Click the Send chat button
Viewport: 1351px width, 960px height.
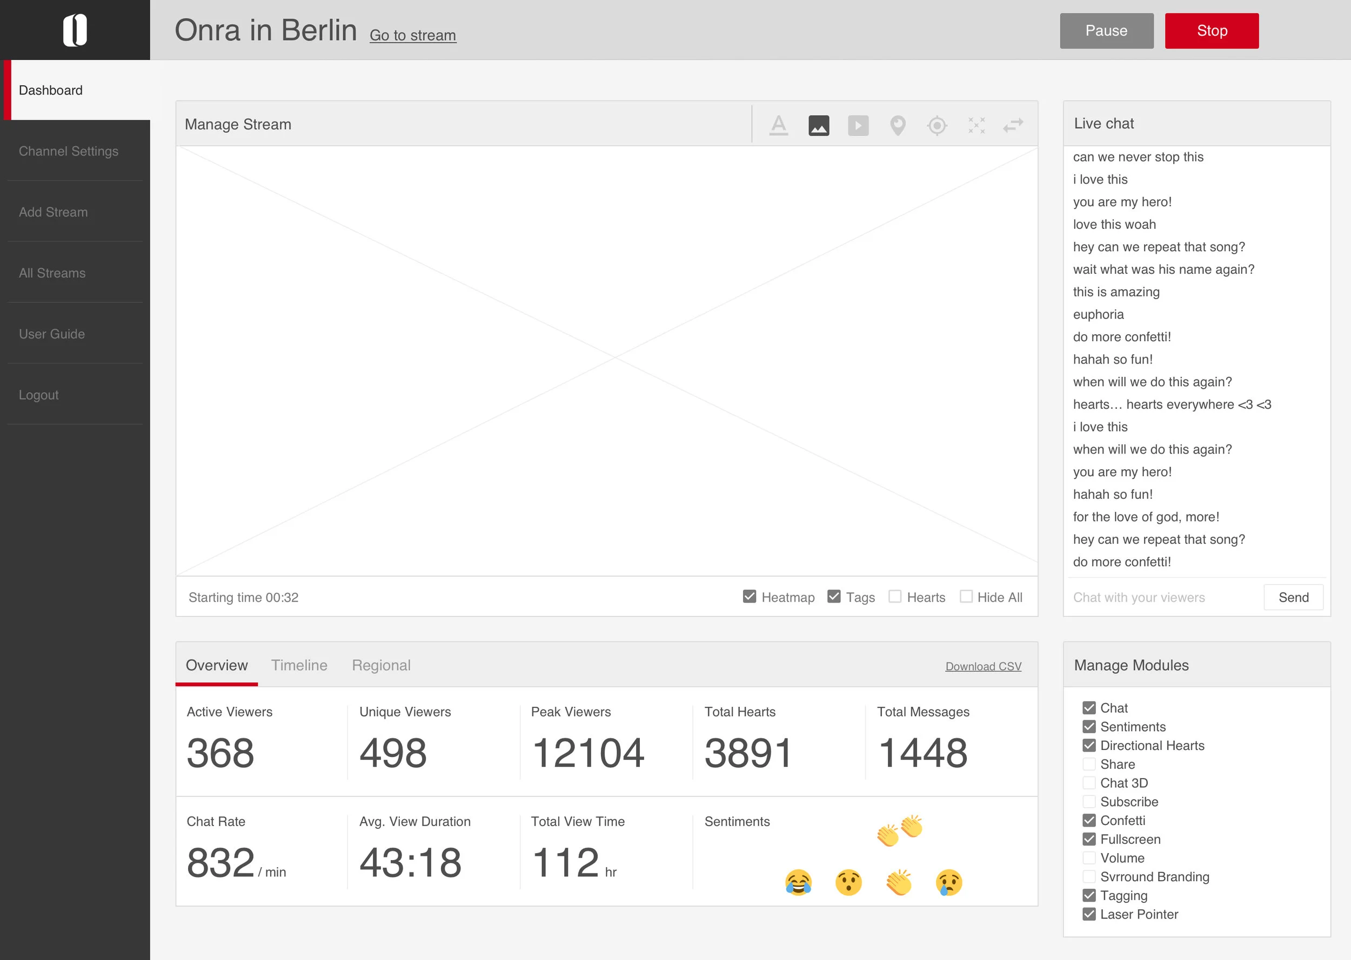point(1293,597)
